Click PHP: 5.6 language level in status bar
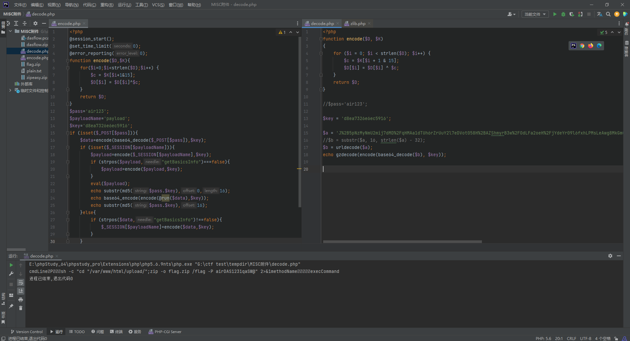This screenshot has width=630, height=341. click(543, 338)
